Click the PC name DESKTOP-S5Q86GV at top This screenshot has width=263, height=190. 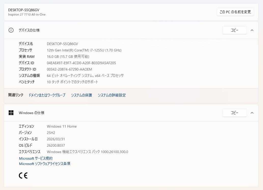(24, 10)
